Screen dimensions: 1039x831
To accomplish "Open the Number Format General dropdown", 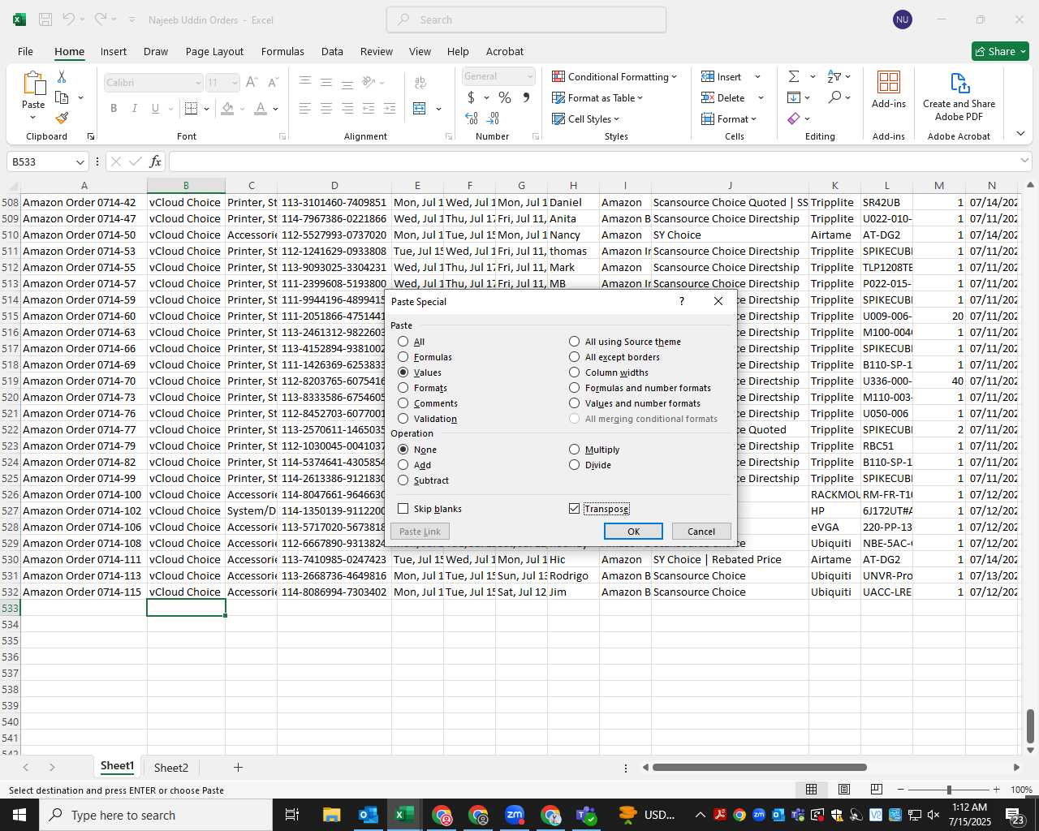I will tap(530, 76).
